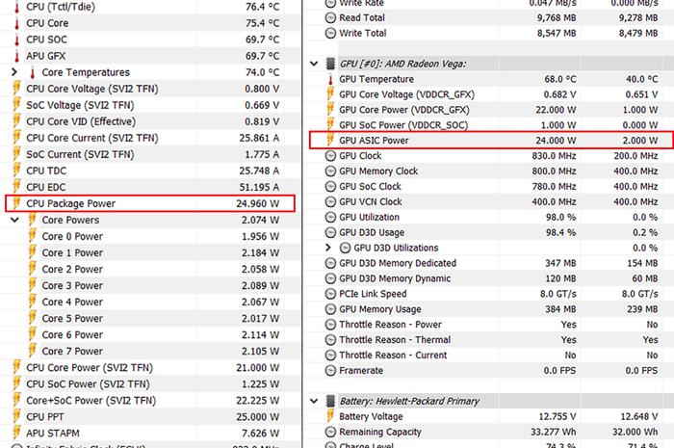Click the Read Total gauge icon

[x=330, y=17]
